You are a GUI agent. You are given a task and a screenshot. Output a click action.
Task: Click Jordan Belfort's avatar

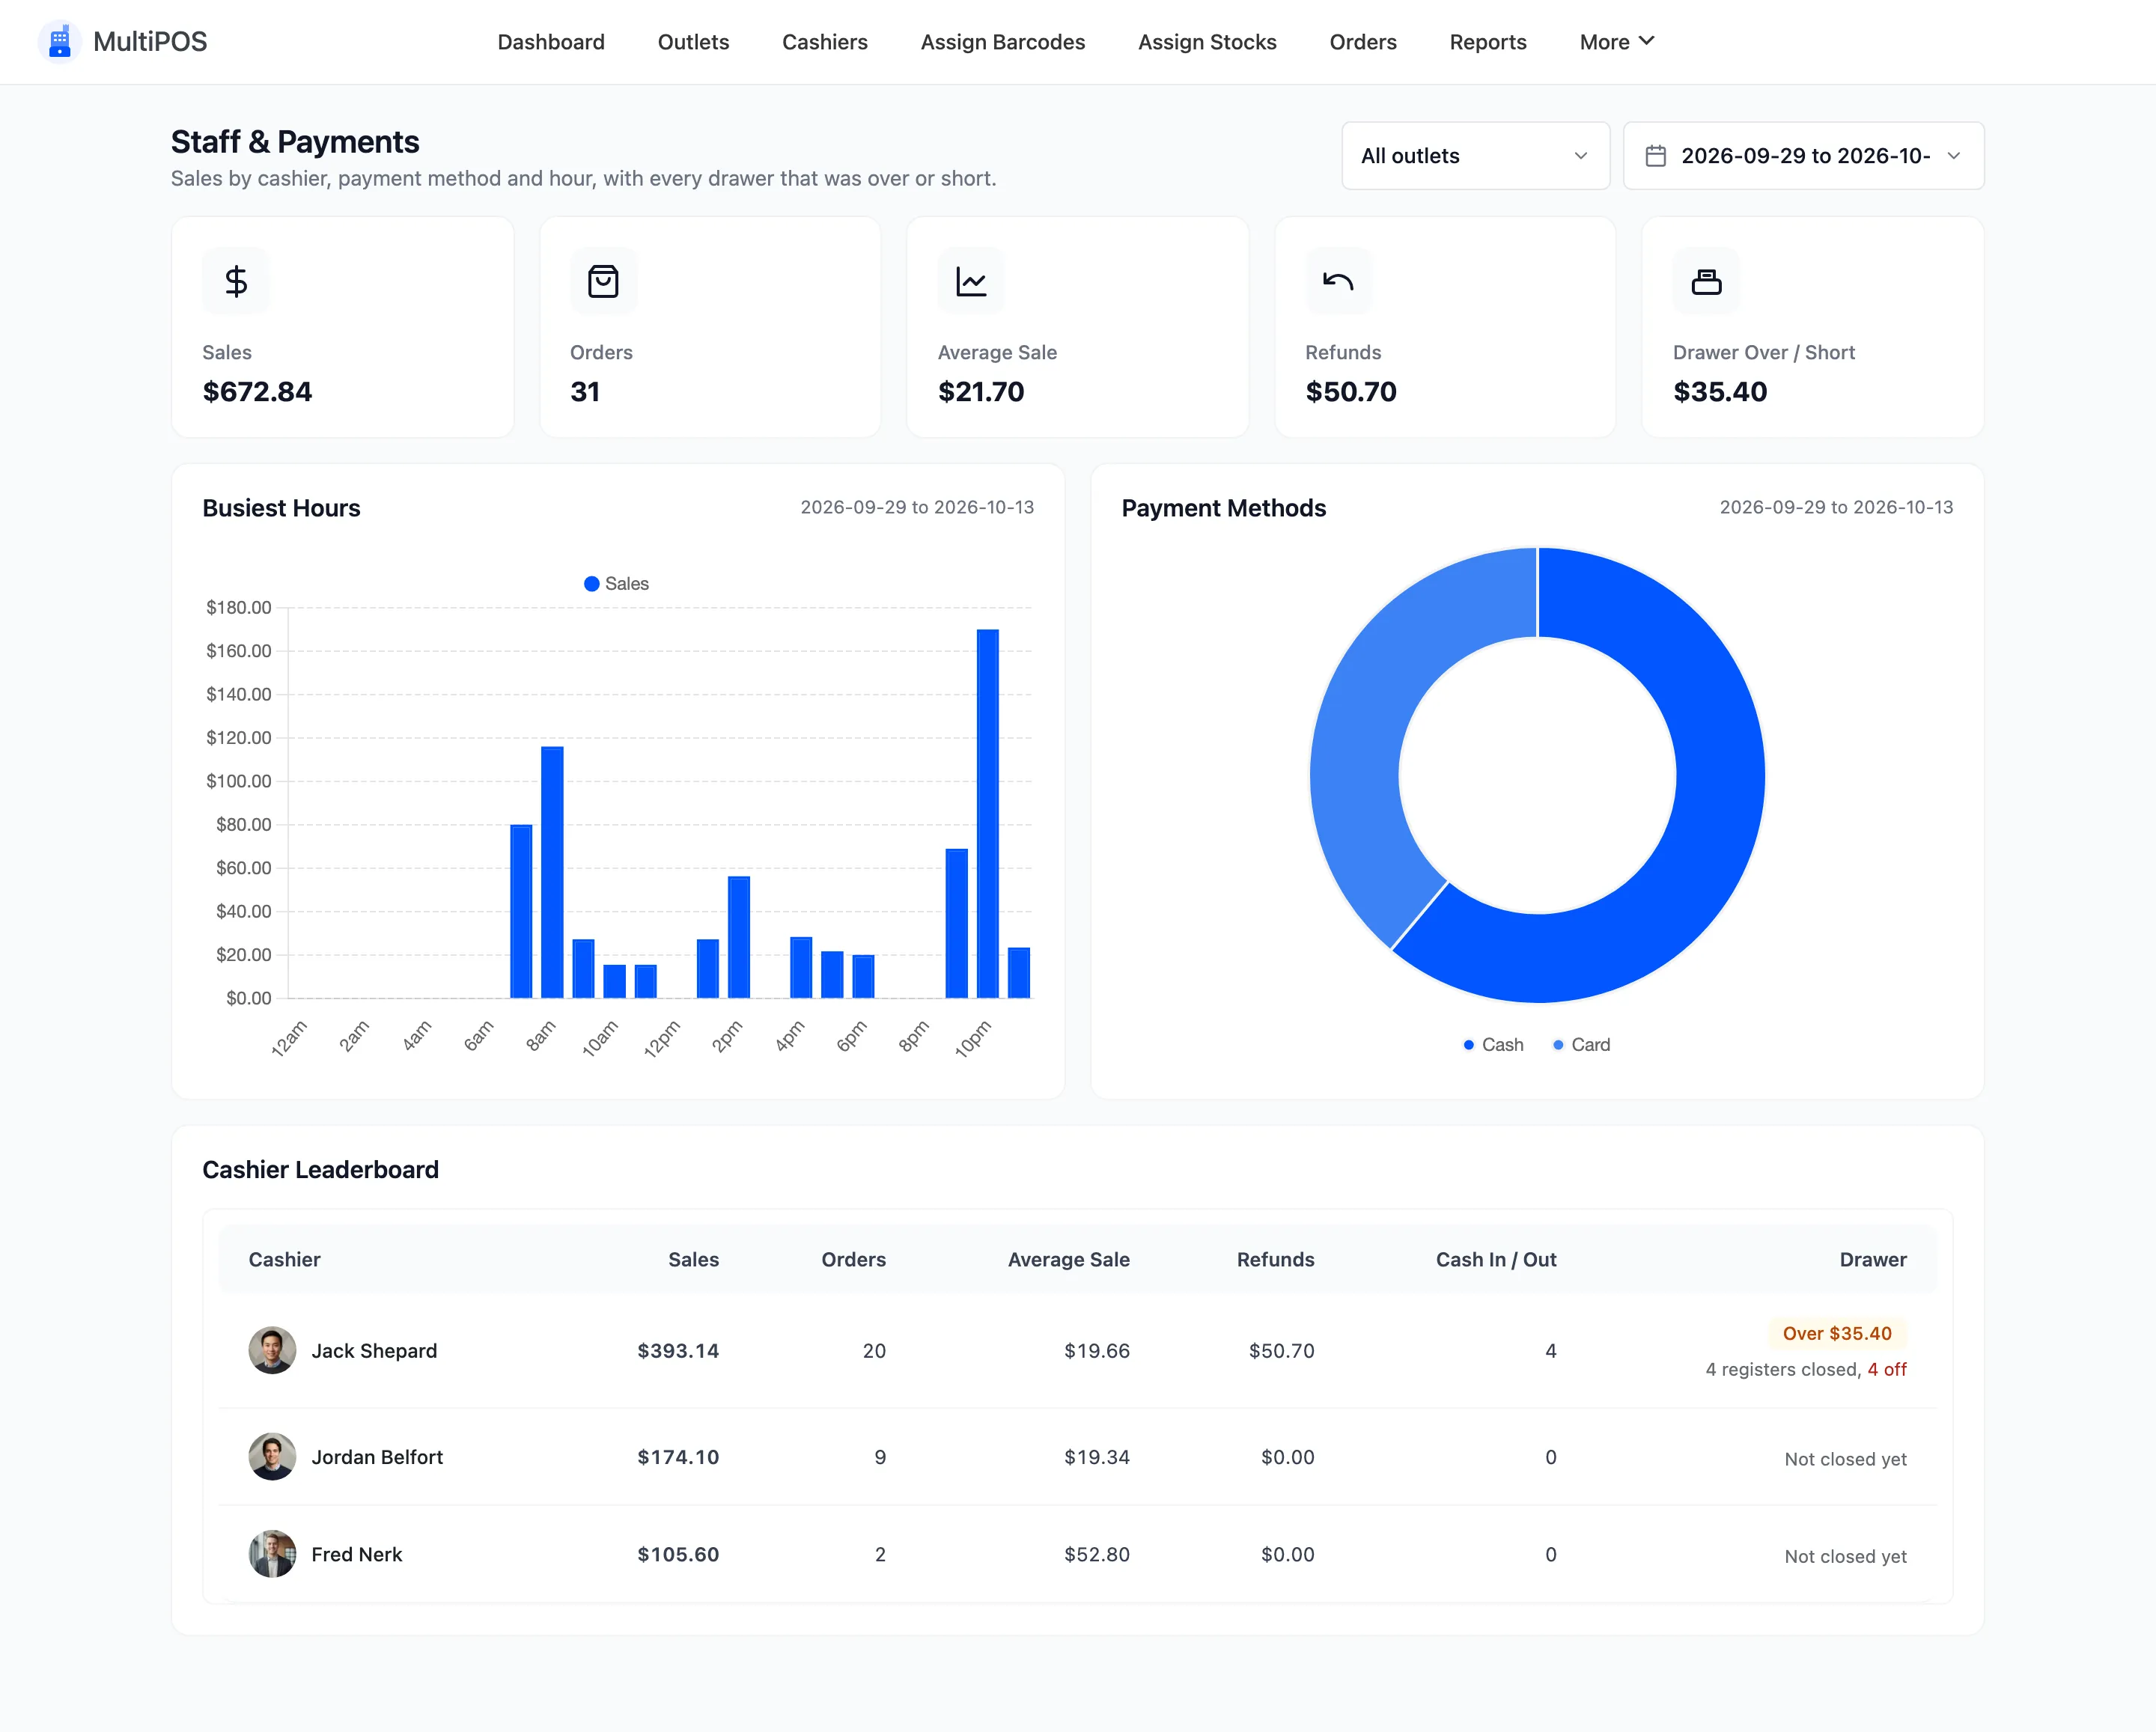tap(272, 1457)
